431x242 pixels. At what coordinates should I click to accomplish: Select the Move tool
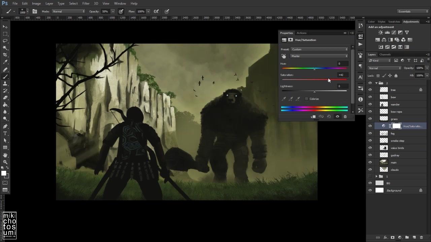pyautogui.click(x=5, y=27)
